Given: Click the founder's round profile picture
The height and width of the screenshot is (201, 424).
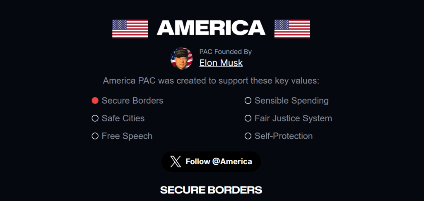Looking at the screenshot, I should pyautogui.click(x=182, y=58).
